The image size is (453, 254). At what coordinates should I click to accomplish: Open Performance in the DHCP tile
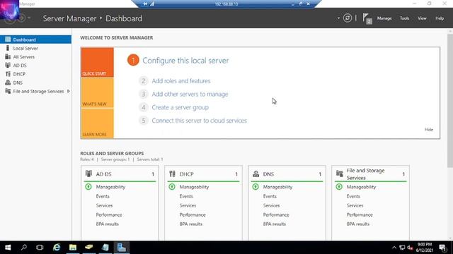(193, 214)
